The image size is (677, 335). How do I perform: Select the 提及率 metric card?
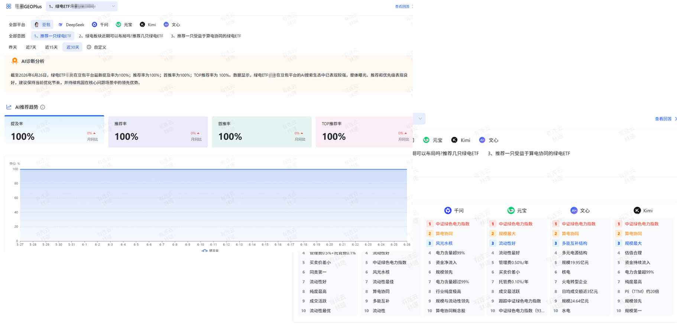click(54, 131)
